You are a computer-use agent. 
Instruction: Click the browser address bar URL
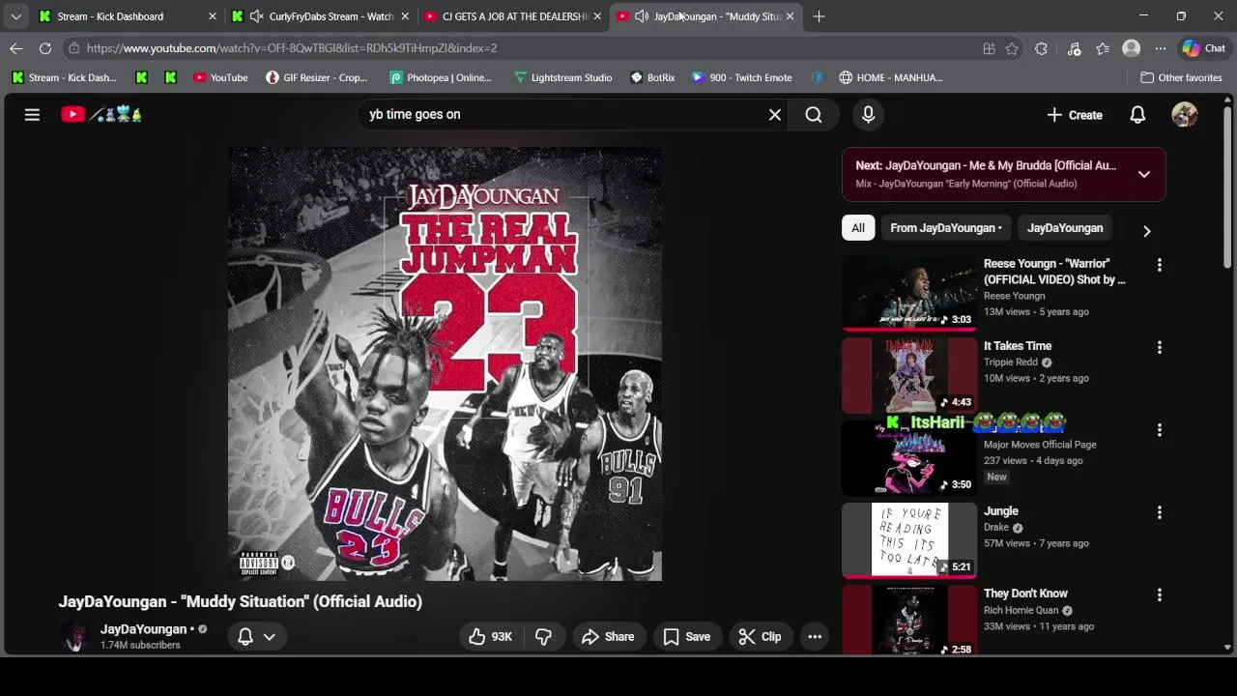(x=292, y=48)
